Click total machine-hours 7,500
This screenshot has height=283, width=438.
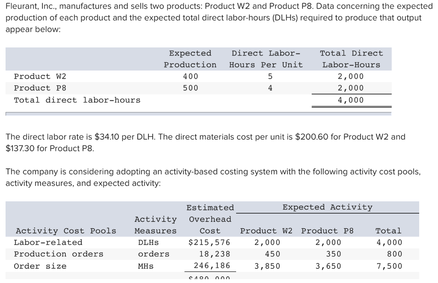point(389,266)
